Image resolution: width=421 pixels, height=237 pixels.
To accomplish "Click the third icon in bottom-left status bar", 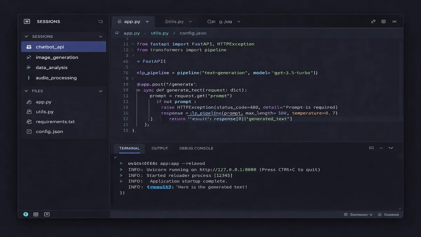I will [x=47, y=214].
